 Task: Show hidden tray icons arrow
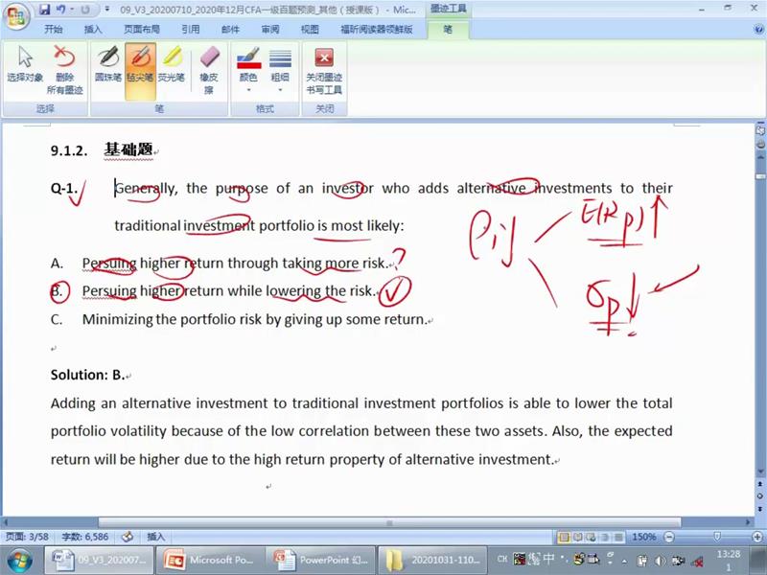tap(625, 561)
